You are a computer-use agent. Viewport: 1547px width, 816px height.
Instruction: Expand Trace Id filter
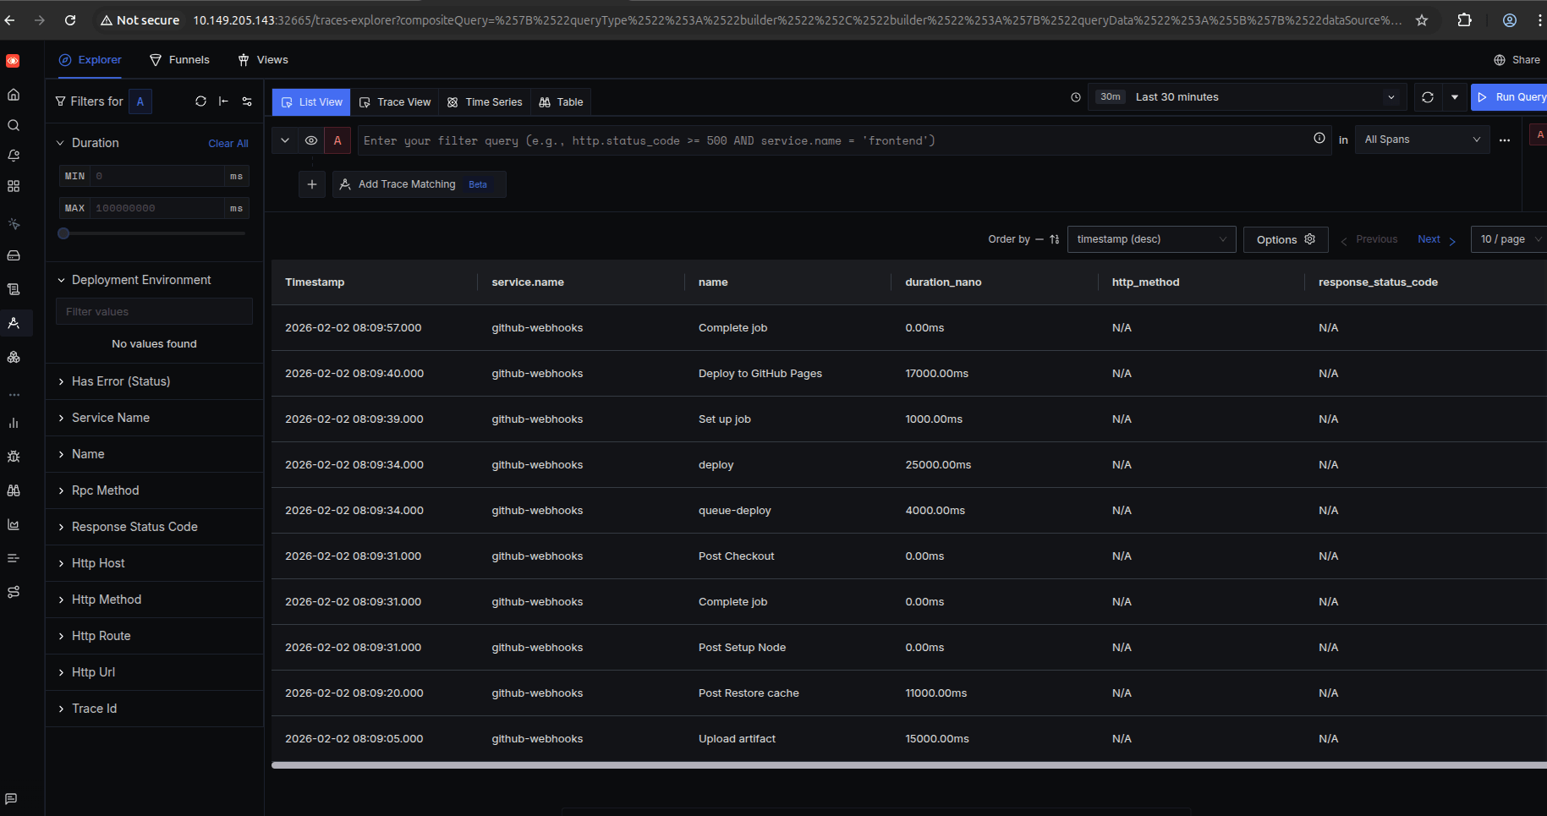(154, 709)
